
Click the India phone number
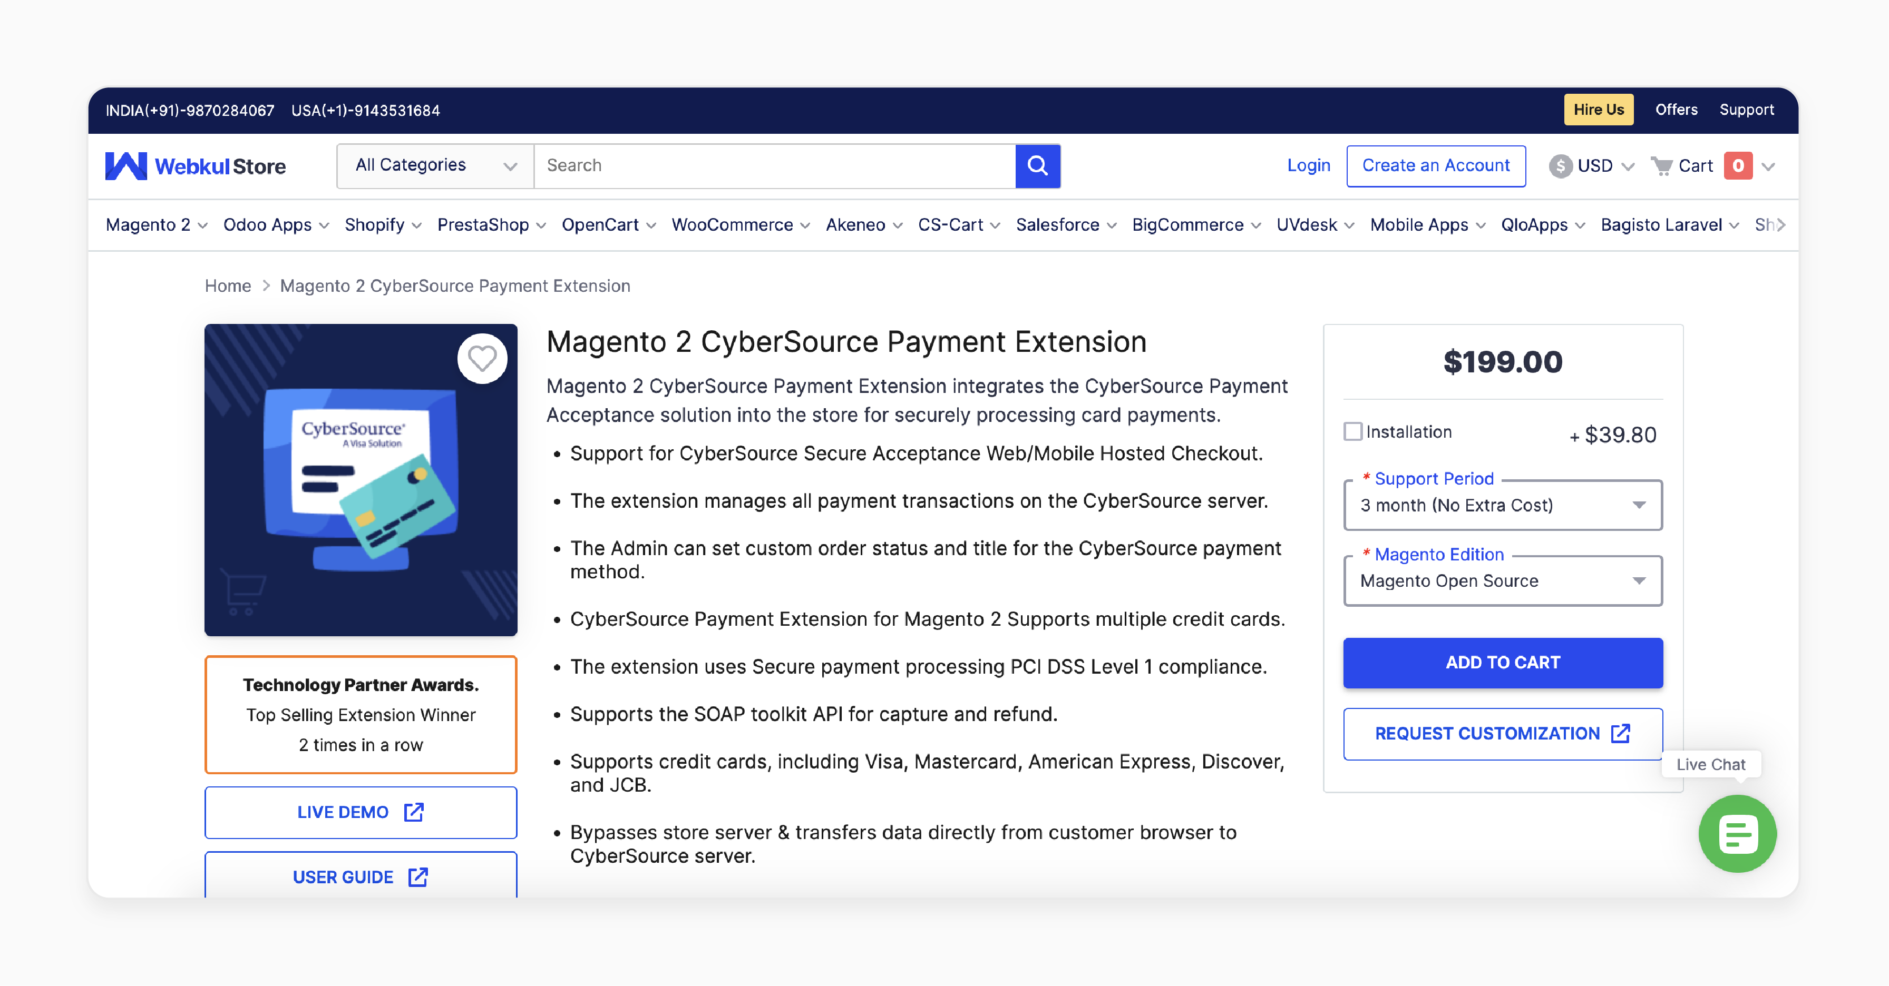pos(189,111)
